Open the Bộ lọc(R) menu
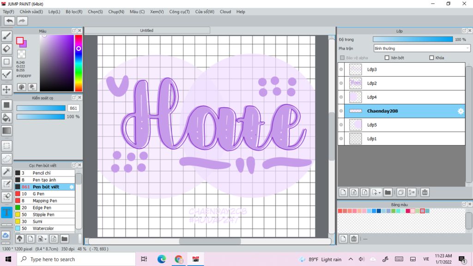Image resolution: width=473 pixels, height=266 pixels. pos(74,12)
